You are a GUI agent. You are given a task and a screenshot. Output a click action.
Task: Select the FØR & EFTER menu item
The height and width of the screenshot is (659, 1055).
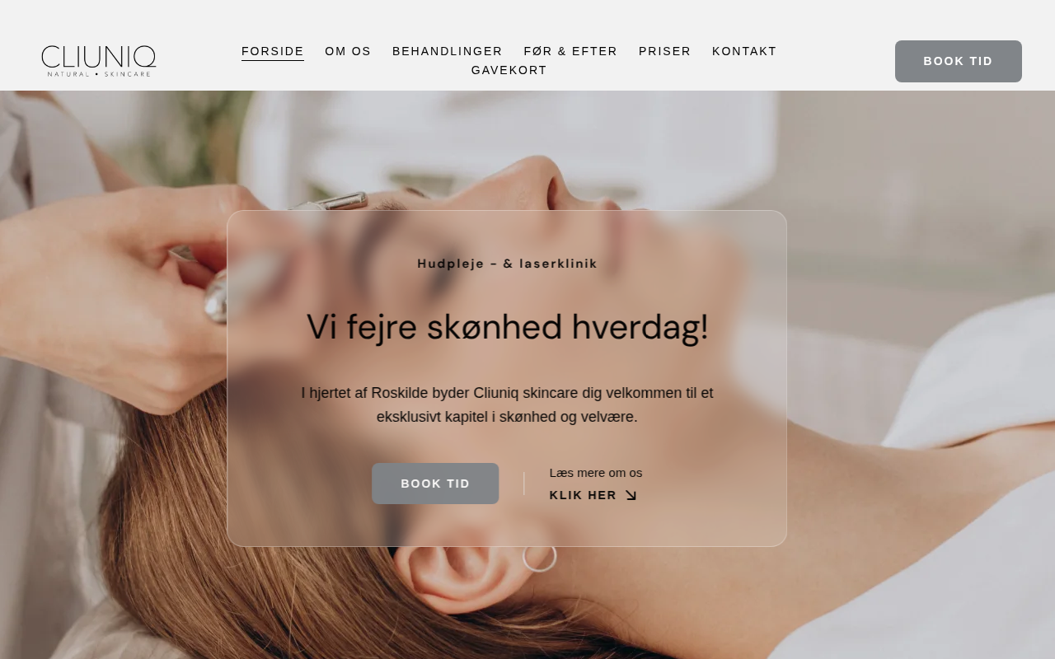click(570, 51)
